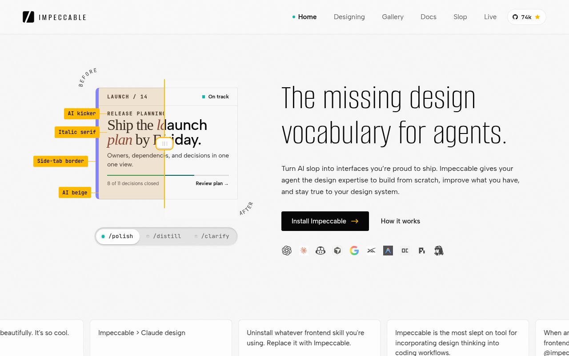Click the curved AFTER label
The width and height of the screenshot is (569, 356).
246,209
